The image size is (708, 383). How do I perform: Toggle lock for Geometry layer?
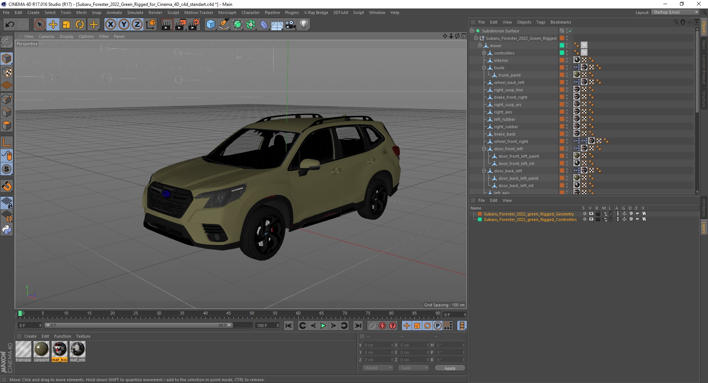coord(611,214)
